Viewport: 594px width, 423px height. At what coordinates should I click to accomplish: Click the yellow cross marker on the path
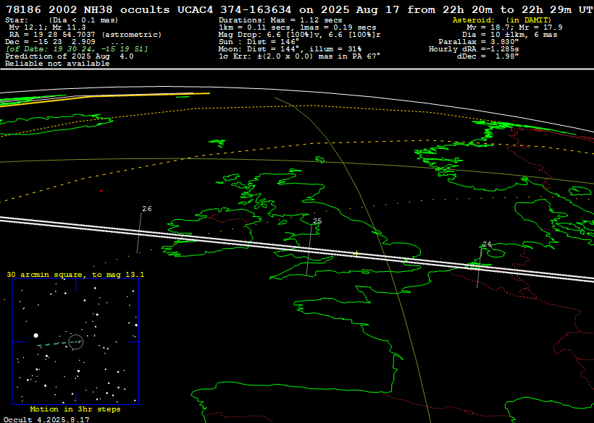[x=356, y=254]
